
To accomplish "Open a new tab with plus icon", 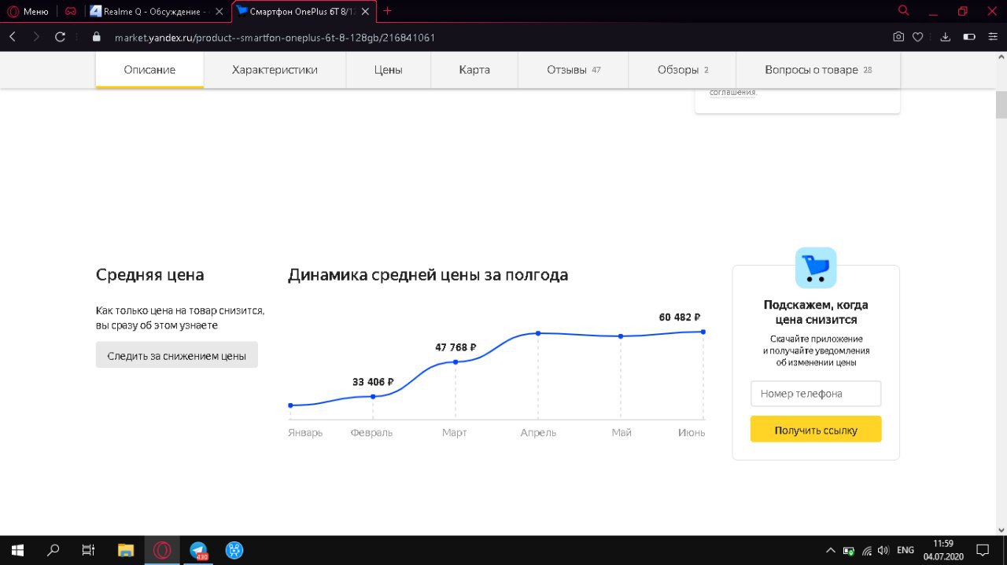I will 387,11.
